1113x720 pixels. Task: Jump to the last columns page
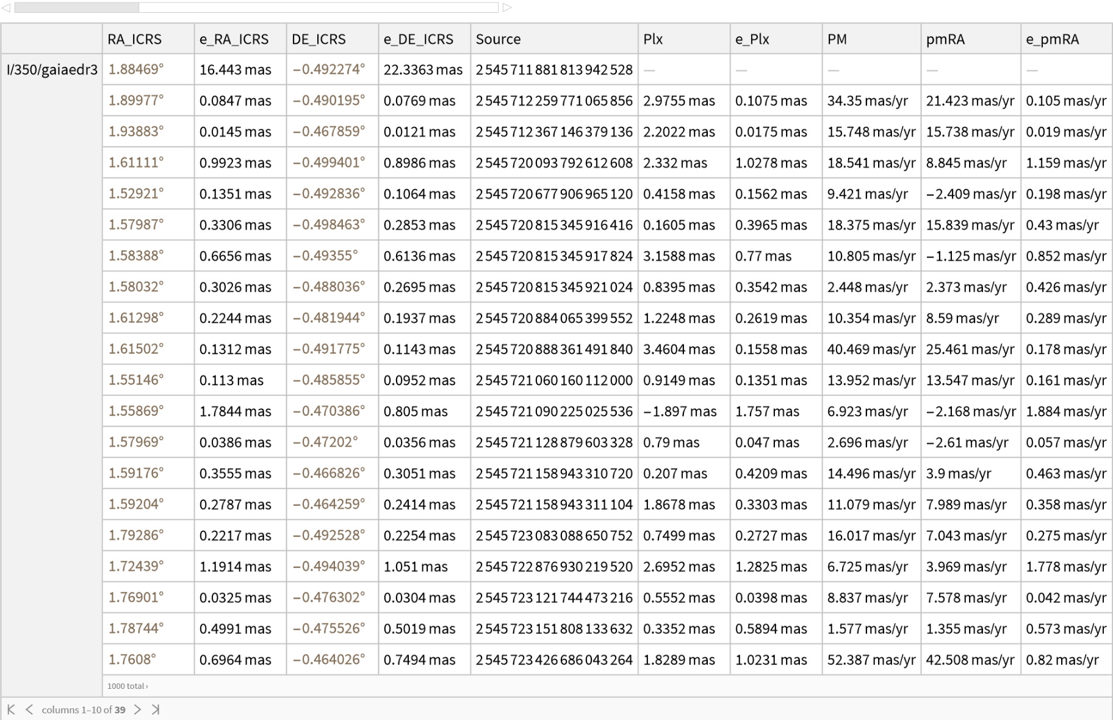coord(156,709)
